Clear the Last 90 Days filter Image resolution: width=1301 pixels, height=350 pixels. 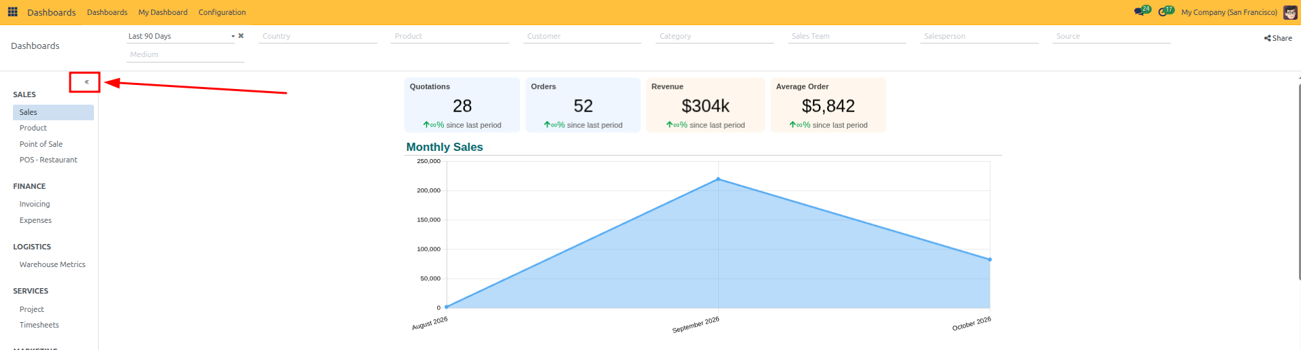[241, 36]
